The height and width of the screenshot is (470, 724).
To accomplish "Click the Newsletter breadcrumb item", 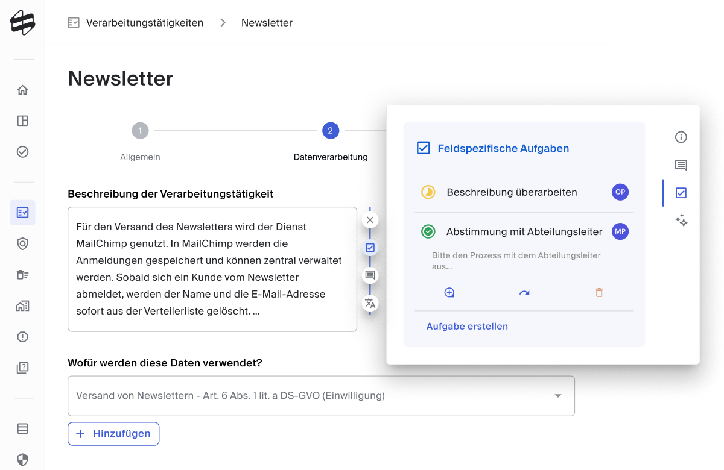I will [x=267, y=23].
